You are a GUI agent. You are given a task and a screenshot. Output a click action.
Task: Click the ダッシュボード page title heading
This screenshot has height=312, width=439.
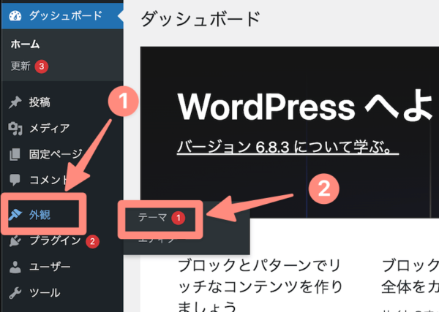(x=200, y=19)
